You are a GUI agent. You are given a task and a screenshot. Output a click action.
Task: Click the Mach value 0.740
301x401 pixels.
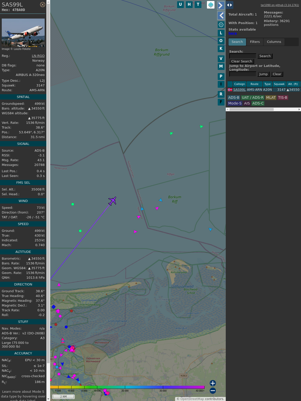click(x=40, y=245)
